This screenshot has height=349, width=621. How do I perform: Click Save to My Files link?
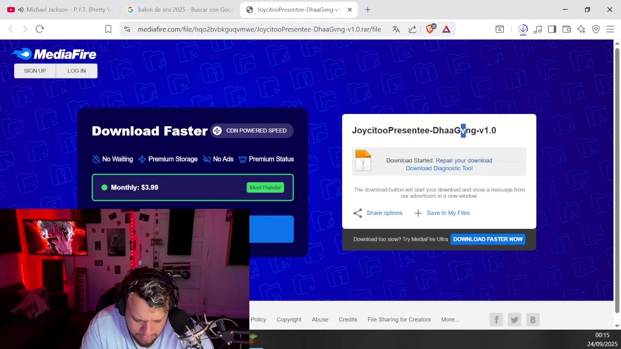click(x=448, y=213)
